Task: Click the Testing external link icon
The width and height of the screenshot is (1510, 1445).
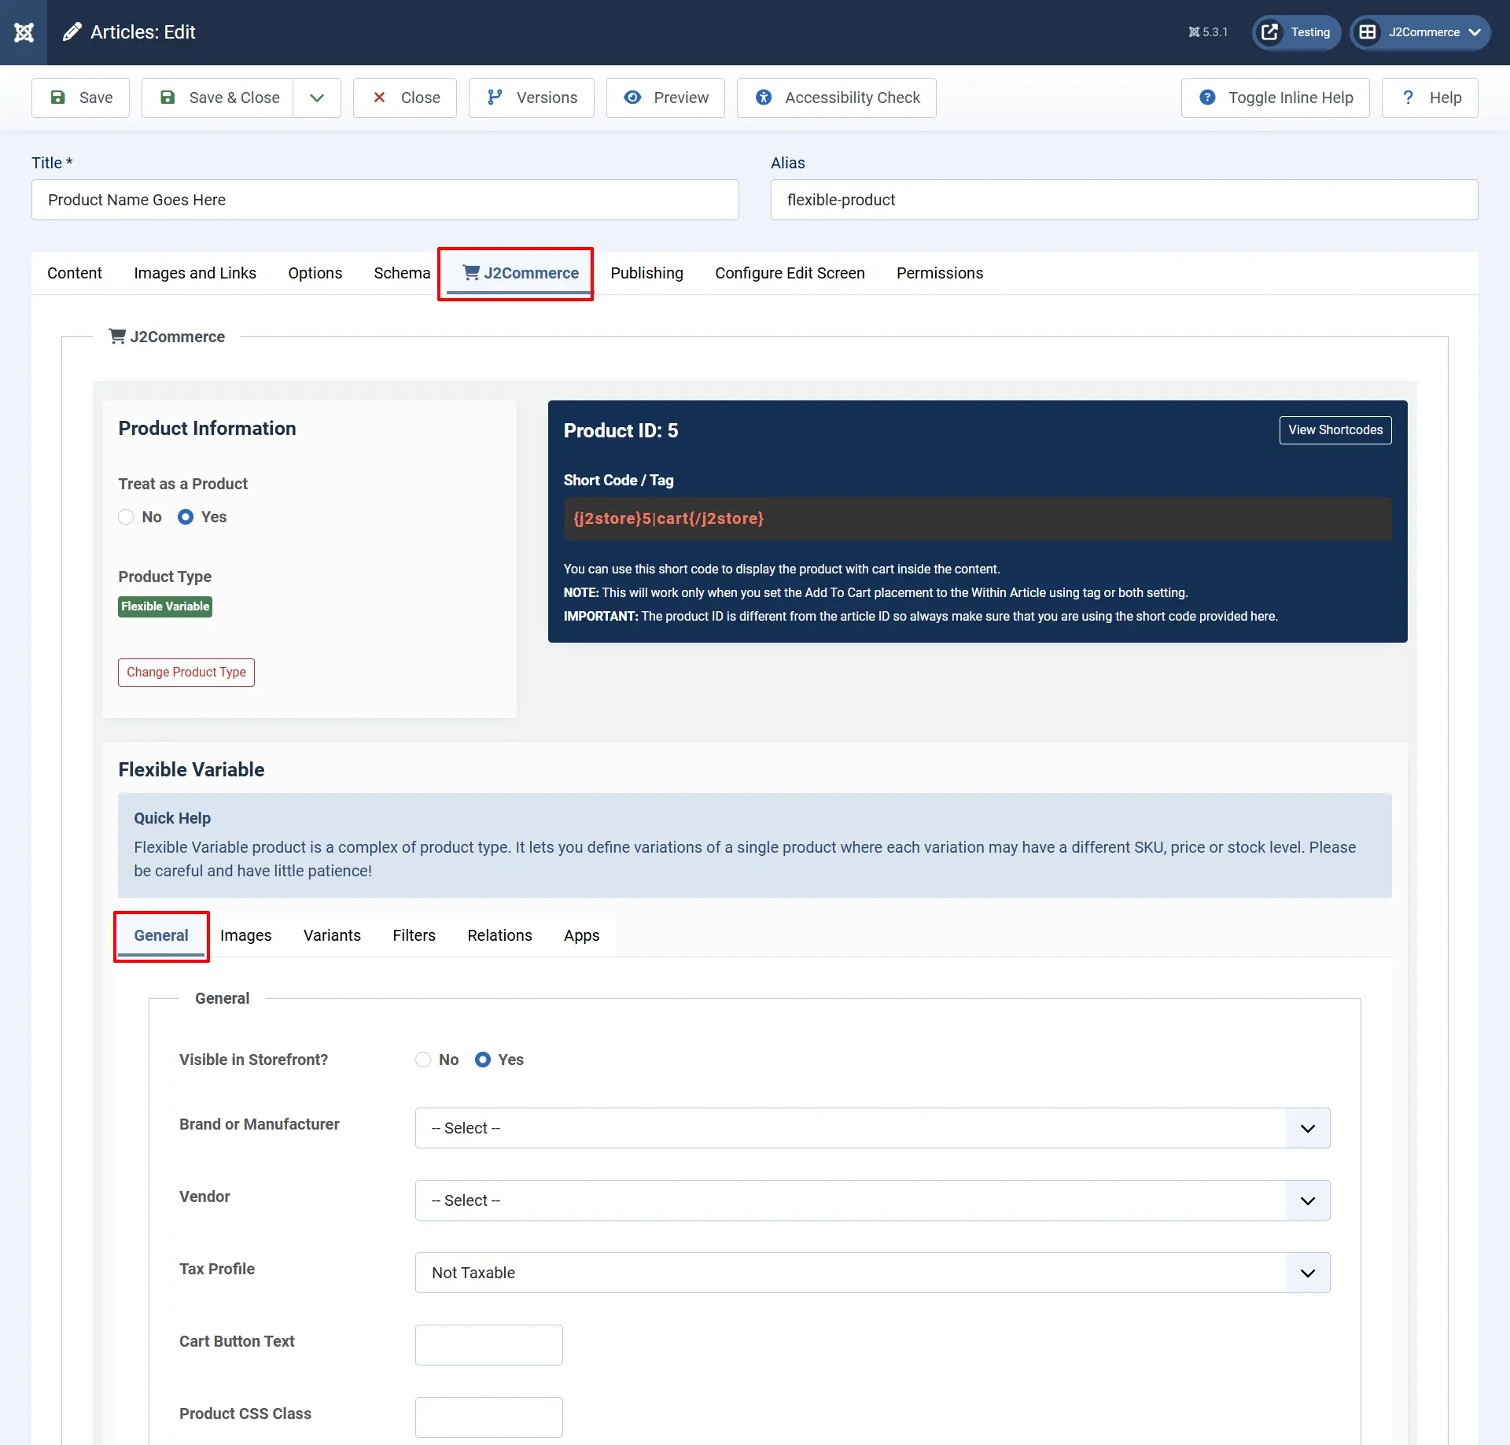Action: pyautogui.click(x=1269, y=32)
